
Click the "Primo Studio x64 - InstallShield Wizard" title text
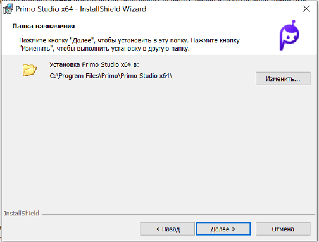[81, 9]
